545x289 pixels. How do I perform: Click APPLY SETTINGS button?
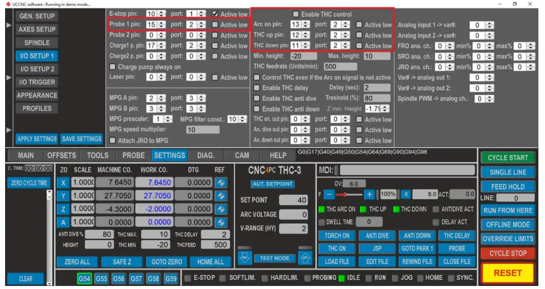(37, 139)
